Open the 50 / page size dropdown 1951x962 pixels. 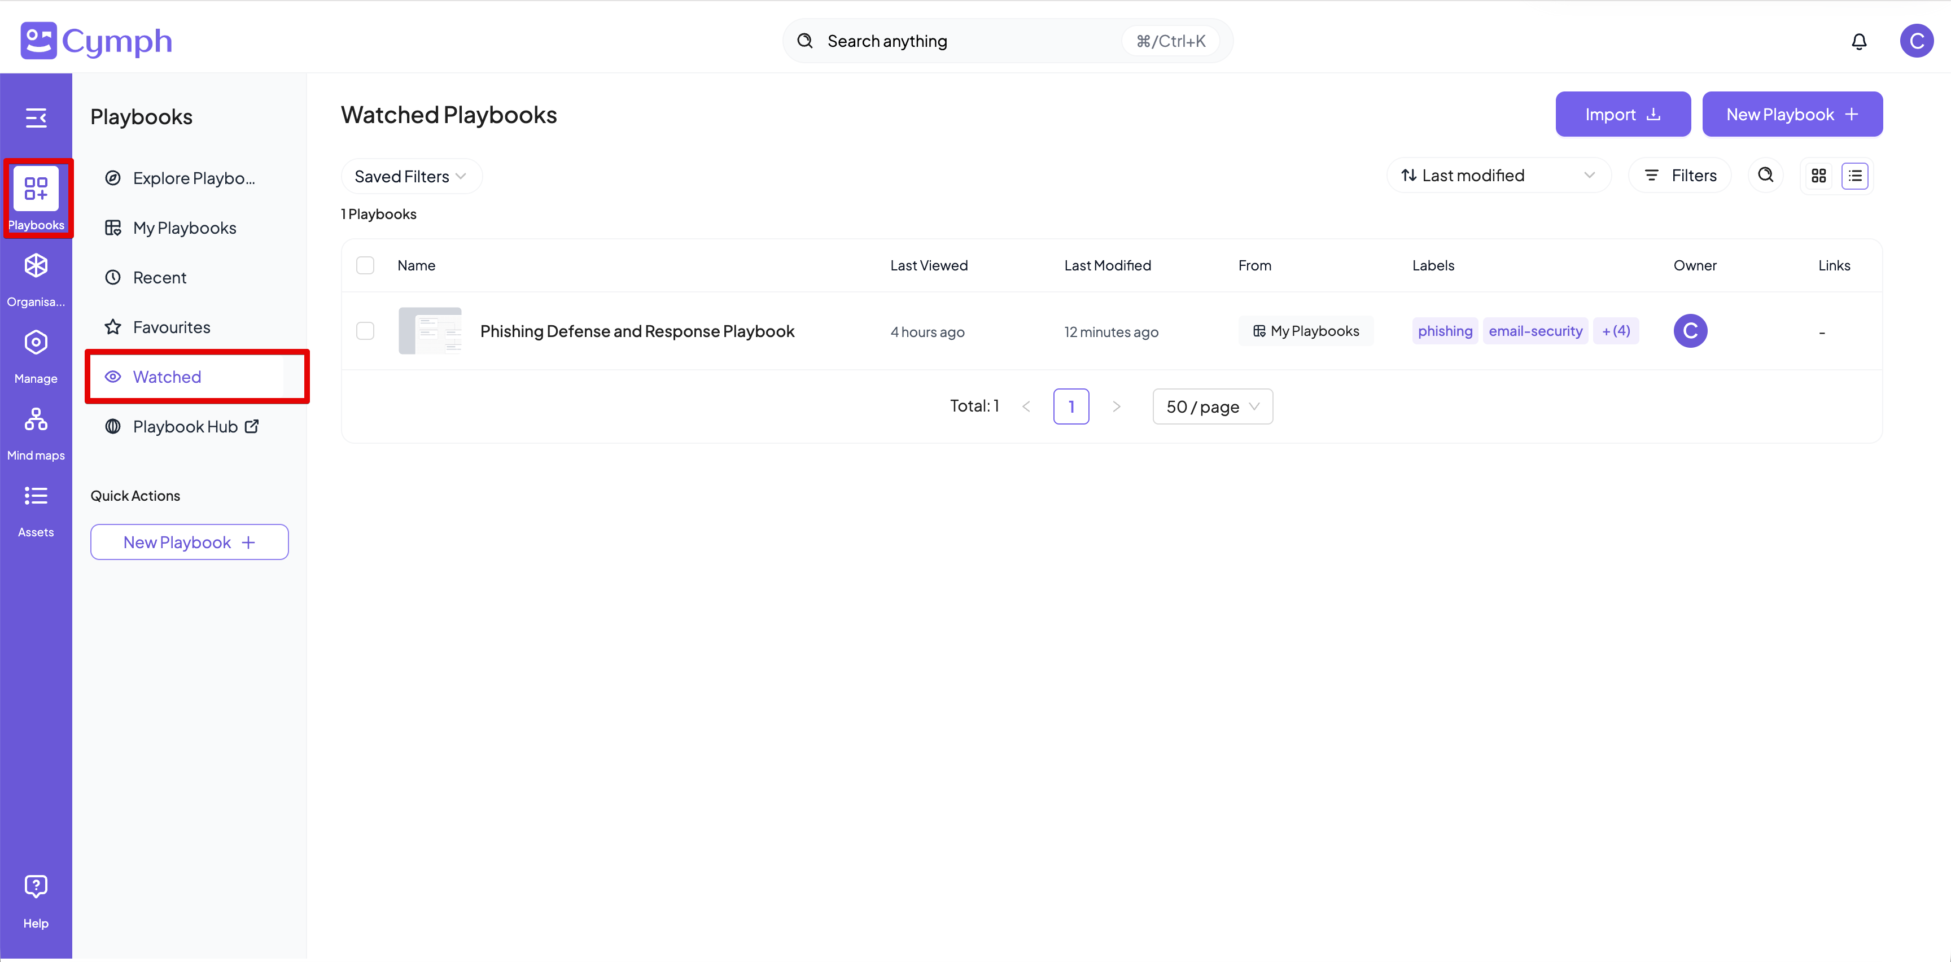click(1212, 407)
